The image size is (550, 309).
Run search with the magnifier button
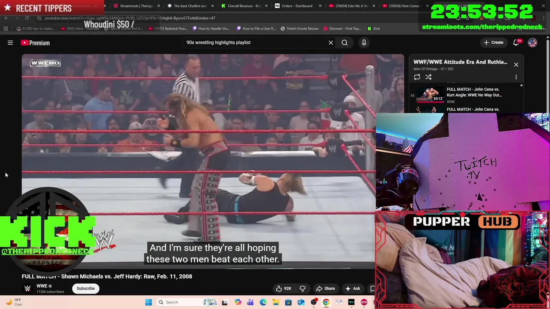tap(345, 42)
